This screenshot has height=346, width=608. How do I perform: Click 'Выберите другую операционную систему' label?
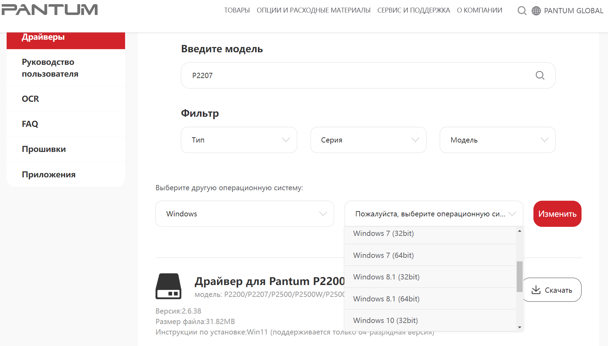pyautogui.click(x=229, y=188)
